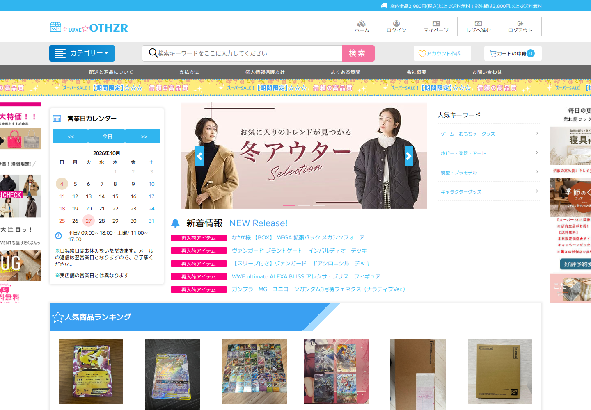This screenshot has height=410, width=591.
Task: Click the OTHZR store logo
Action: [89, 27]
